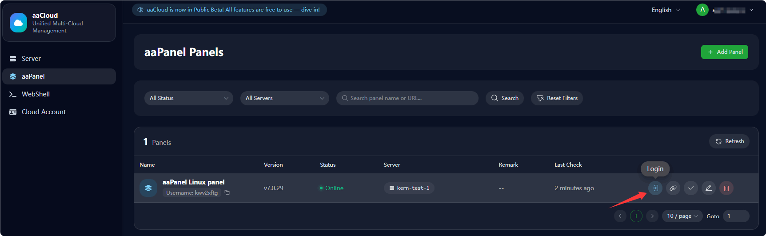Click the 2 minutes ago value

[574, 188]
